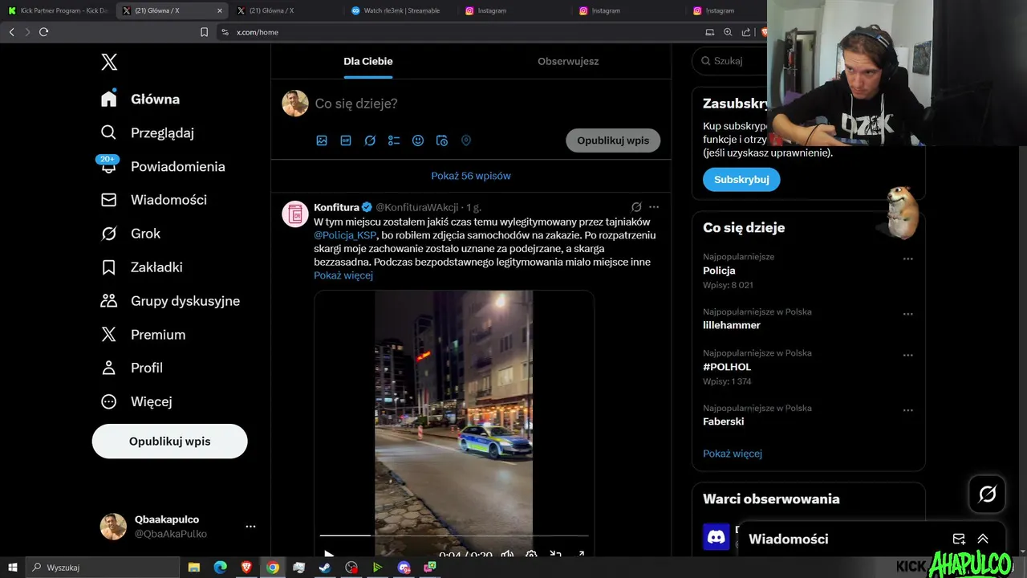Click the Konfitura author name
Screen dimensions: 1027x578
pos(336,207)
